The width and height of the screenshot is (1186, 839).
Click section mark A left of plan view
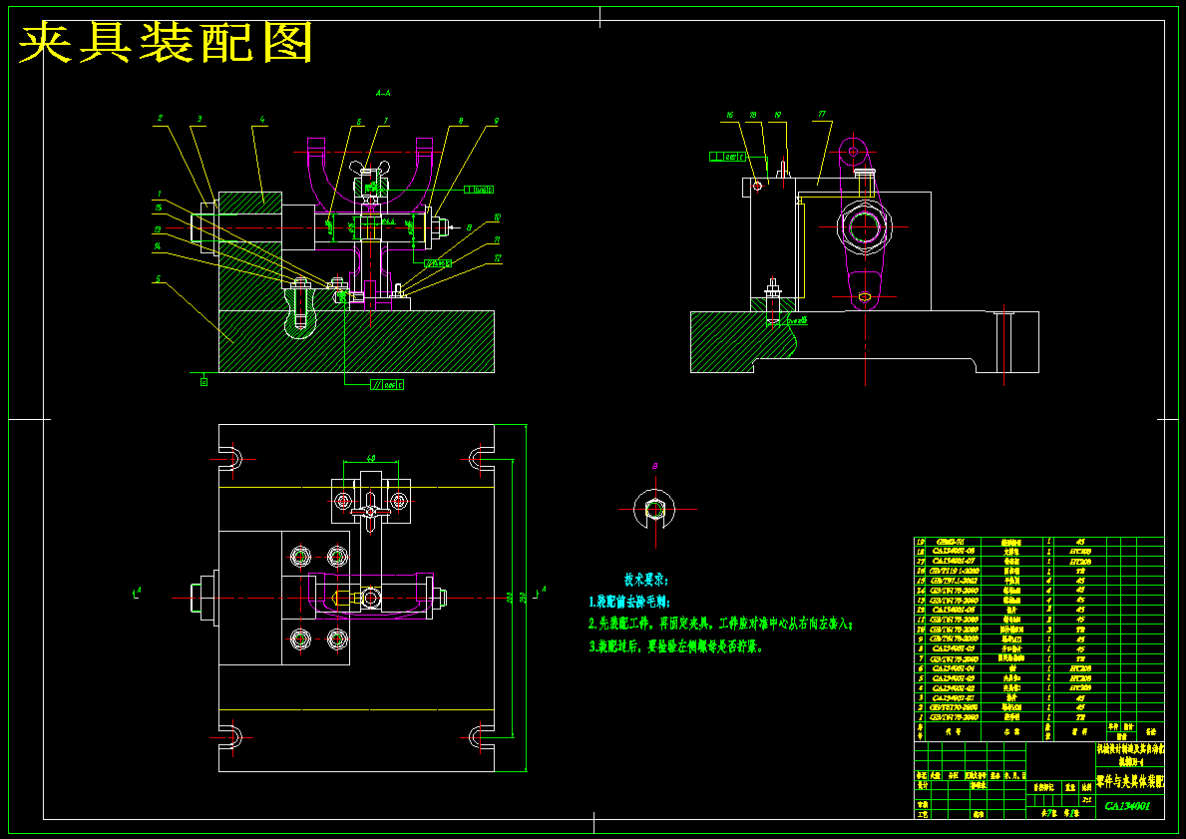138,591
